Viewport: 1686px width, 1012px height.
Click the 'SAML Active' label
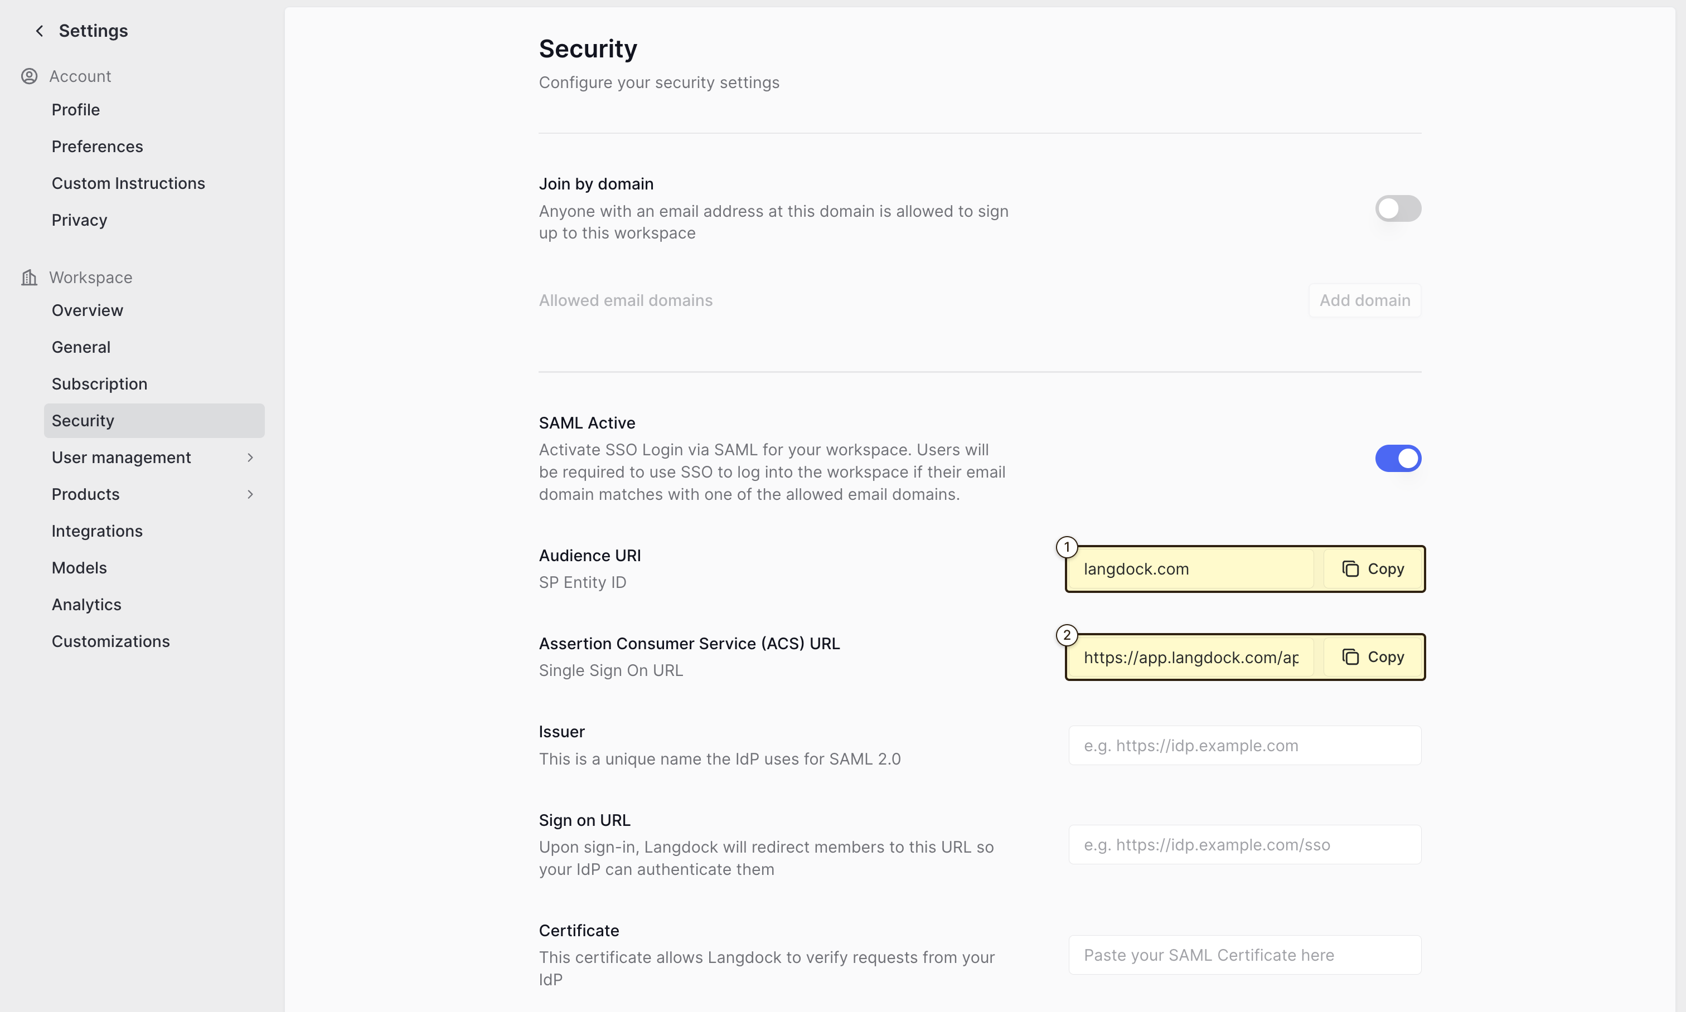[x=587, y=423]
